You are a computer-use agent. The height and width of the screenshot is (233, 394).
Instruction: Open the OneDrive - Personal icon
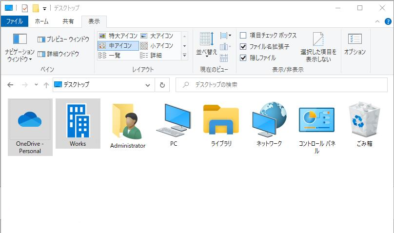pyautogui.click(x=30, y=127)
